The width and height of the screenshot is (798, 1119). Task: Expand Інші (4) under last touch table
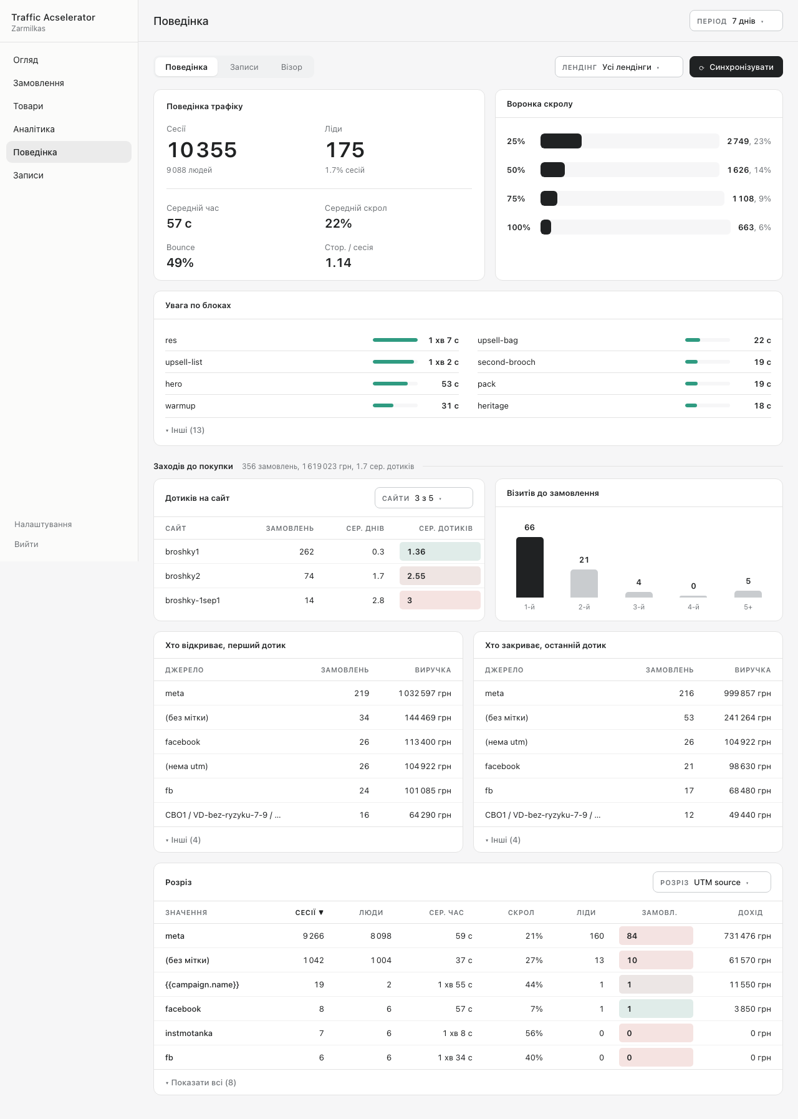click(x=503, y=840)
